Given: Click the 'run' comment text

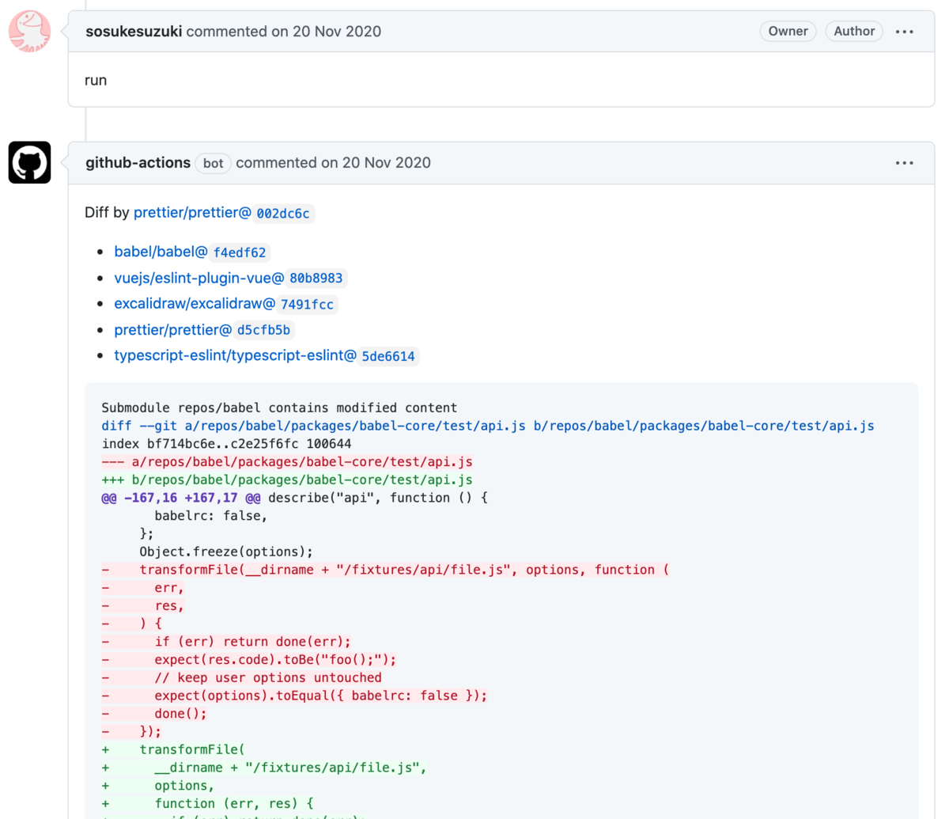Looking at the screenshot, I should click(x=96, y=81).
